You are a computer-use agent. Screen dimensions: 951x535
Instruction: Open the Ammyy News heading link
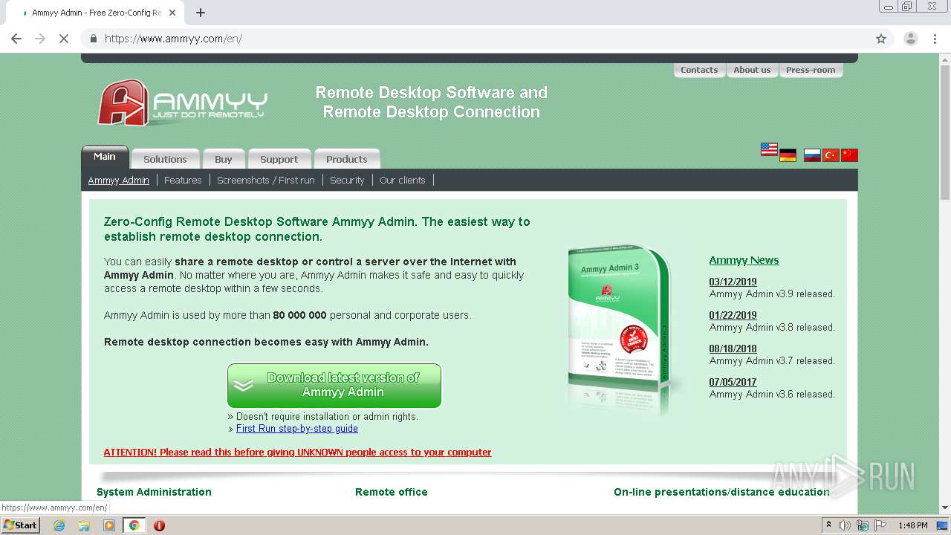click(x=744, y=260)
